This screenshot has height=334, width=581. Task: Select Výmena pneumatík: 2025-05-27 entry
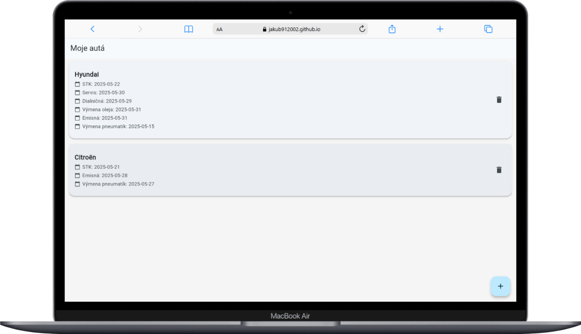[115, 184]
